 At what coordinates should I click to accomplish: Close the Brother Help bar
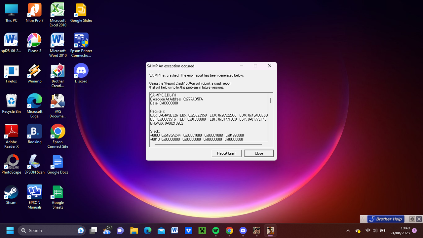419,219
